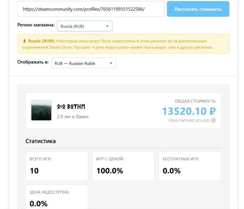Click the yellow Russia (RUB) warning banner

point(123,44)
